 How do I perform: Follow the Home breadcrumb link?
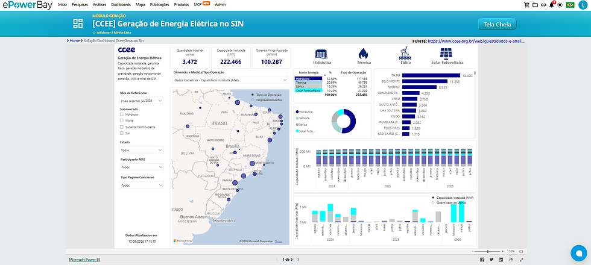(75, 40)
